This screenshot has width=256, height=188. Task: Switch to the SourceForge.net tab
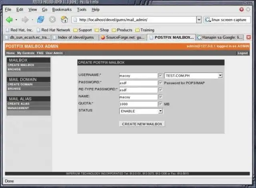[x=123, y=38]
